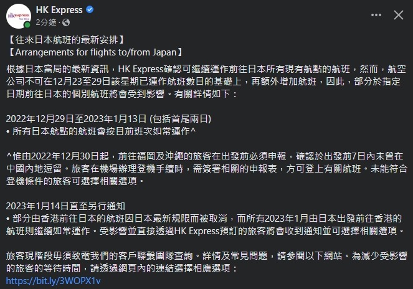Open the three-dots post options menu
This screenshot has height=289, width=413.
(376, 15)
